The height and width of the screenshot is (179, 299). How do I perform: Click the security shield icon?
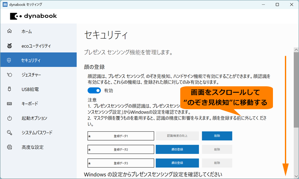click(9, 60)
